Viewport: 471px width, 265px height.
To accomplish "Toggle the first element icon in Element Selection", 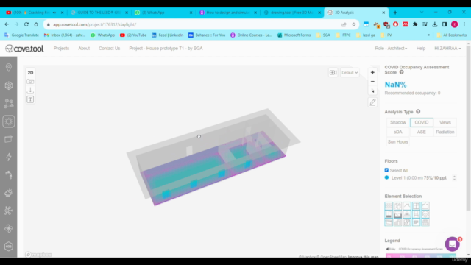I will pos(389,206).
